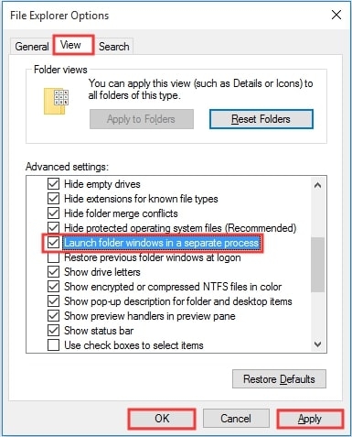Enable Restore previous folder windows at logon
352x437 pixels.
coord(53,257)
